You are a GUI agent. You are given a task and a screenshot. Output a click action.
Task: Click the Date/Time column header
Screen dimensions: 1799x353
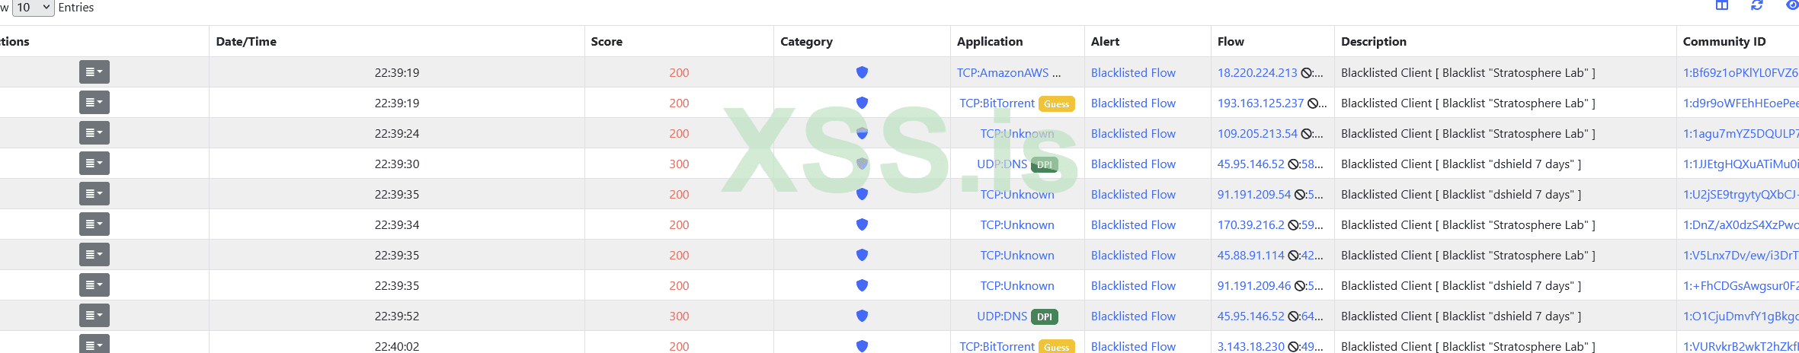coord(246,42)
